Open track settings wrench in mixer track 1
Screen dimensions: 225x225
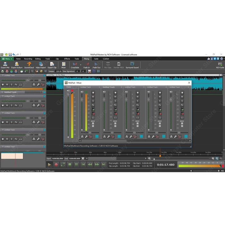click(x=86, y=137)
